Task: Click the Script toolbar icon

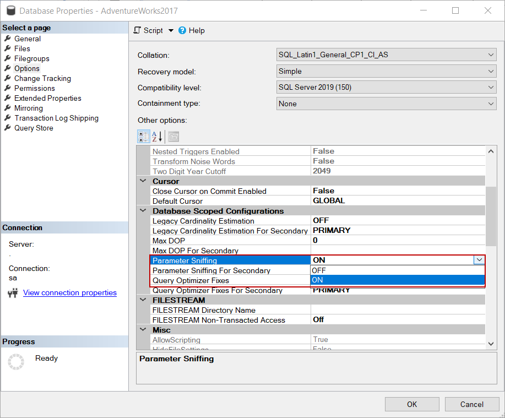Action: [138, 30]
